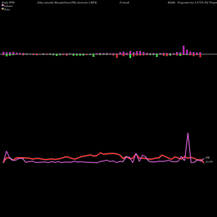Click the Price legend color swatch
This screenshot has height=217, width=217.
(x=3, y=9)
